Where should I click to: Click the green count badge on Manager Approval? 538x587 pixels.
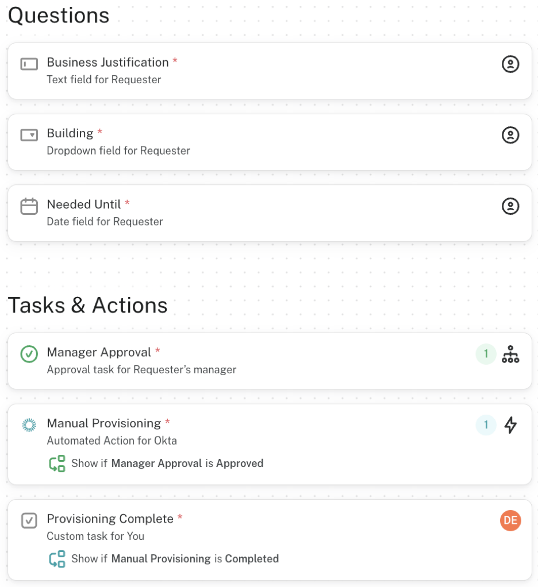[486, 354]
